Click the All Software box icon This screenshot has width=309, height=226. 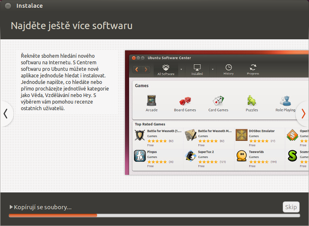(166, 68)
